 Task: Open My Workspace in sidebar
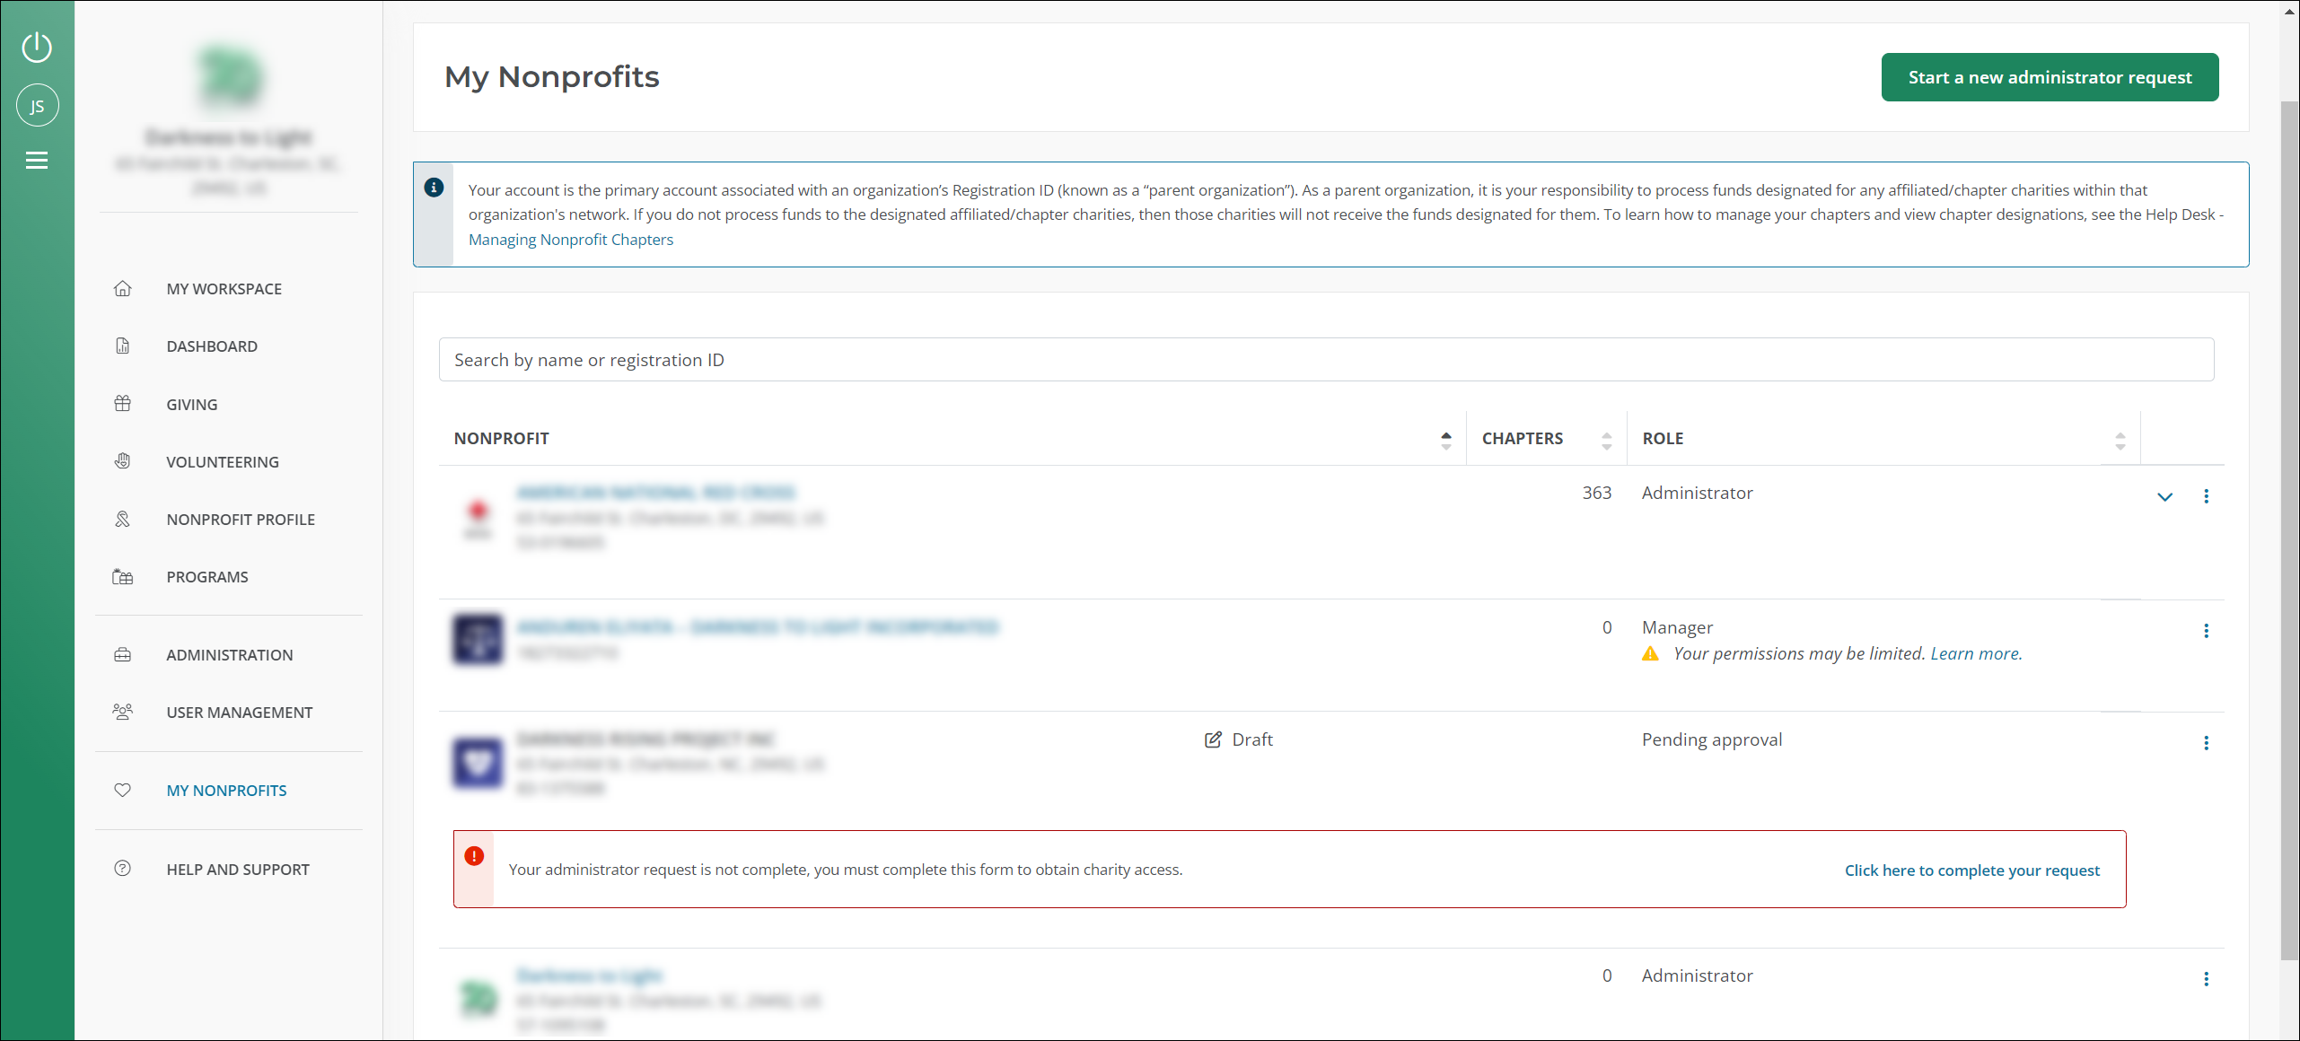pyautogui.click(x=224, y=289)
